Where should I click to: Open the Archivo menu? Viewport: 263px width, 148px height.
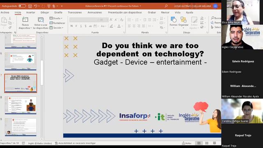click(x=5, y=12)
